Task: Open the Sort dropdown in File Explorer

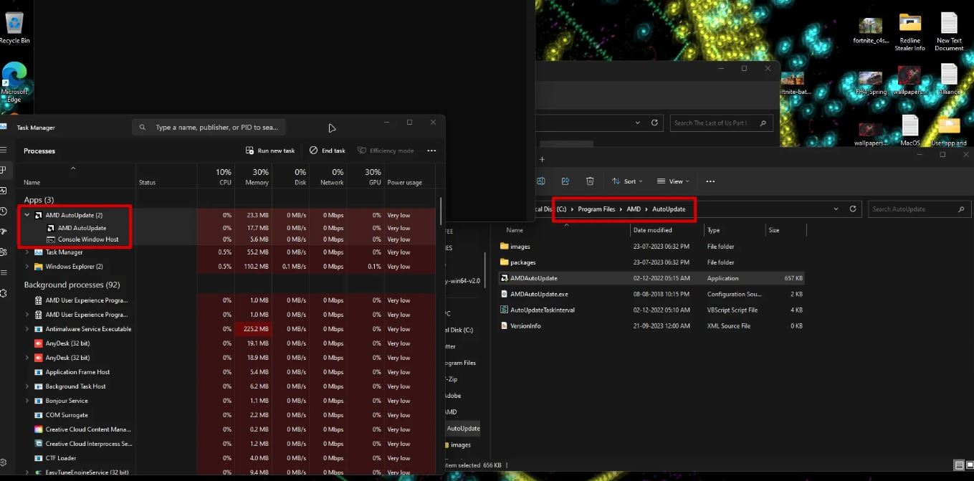Action: (627, 181)
